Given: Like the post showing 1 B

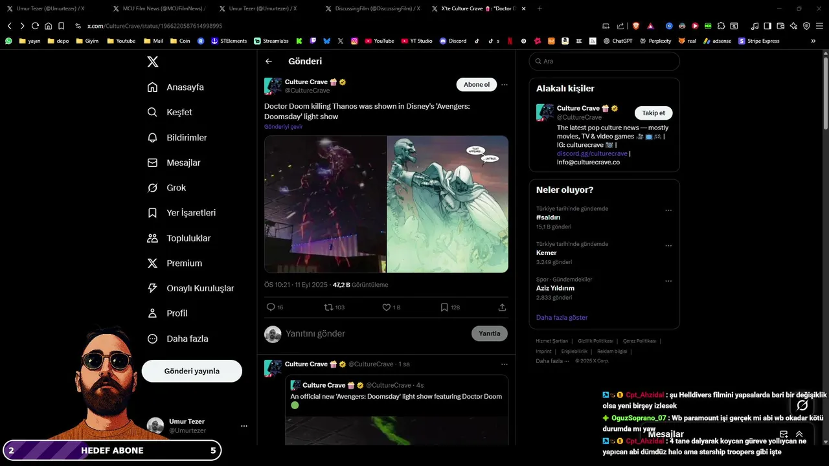Looking at the screenshot, I should [387, 307].
